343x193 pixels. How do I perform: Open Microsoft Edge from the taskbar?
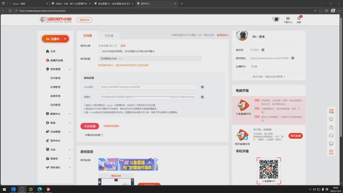[39, 189]
